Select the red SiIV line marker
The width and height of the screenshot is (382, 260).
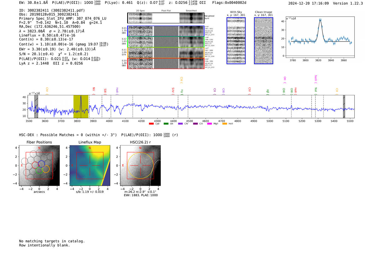tap(173, 91)
